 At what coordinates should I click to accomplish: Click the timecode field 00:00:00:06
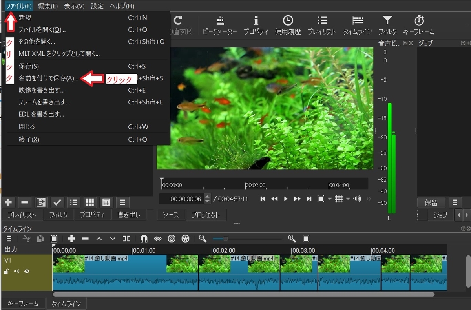(x=182, y=199)
